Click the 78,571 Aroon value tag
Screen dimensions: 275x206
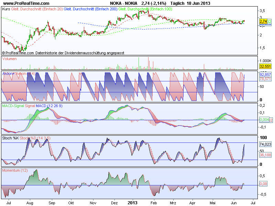[265, 79]
